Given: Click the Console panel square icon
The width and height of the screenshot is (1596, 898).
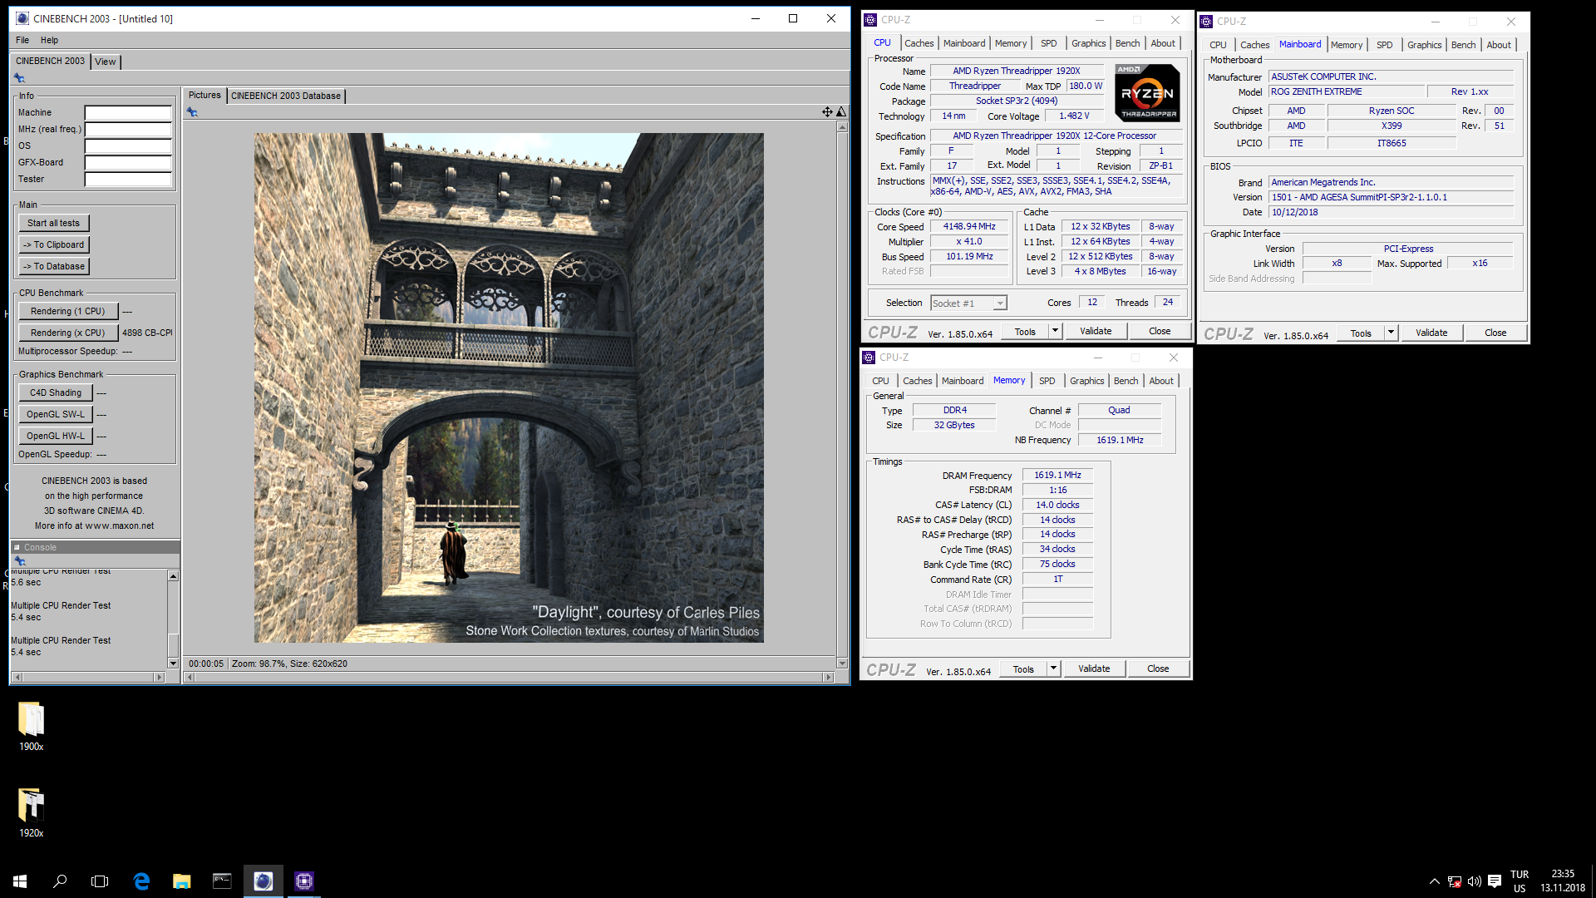Looking at the screenshot, I should pos(17,547).
